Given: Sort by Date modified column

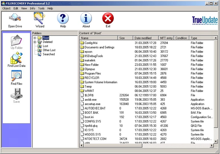Looking at the screenshot, I should [146, 38].
